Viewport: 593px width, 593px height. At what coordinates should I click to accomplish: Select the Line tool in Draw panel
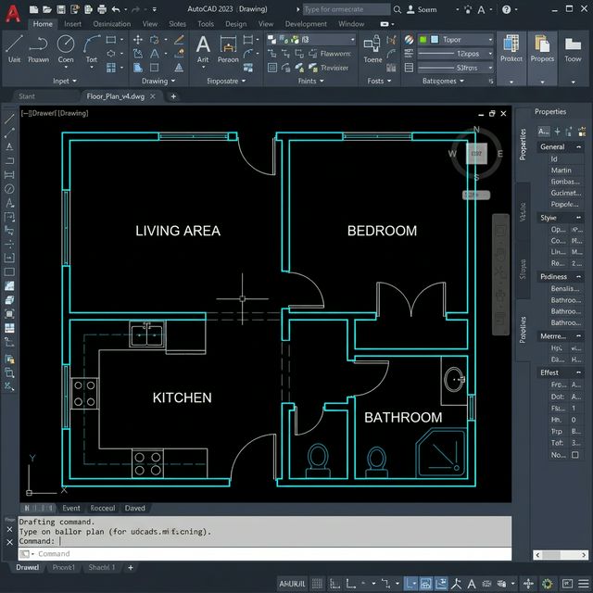point(14,44)
